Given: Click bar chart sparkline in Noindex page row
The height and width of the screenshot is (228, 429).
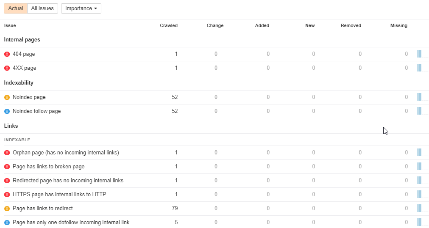Looking at the screenshot, I should pos(419,97).
